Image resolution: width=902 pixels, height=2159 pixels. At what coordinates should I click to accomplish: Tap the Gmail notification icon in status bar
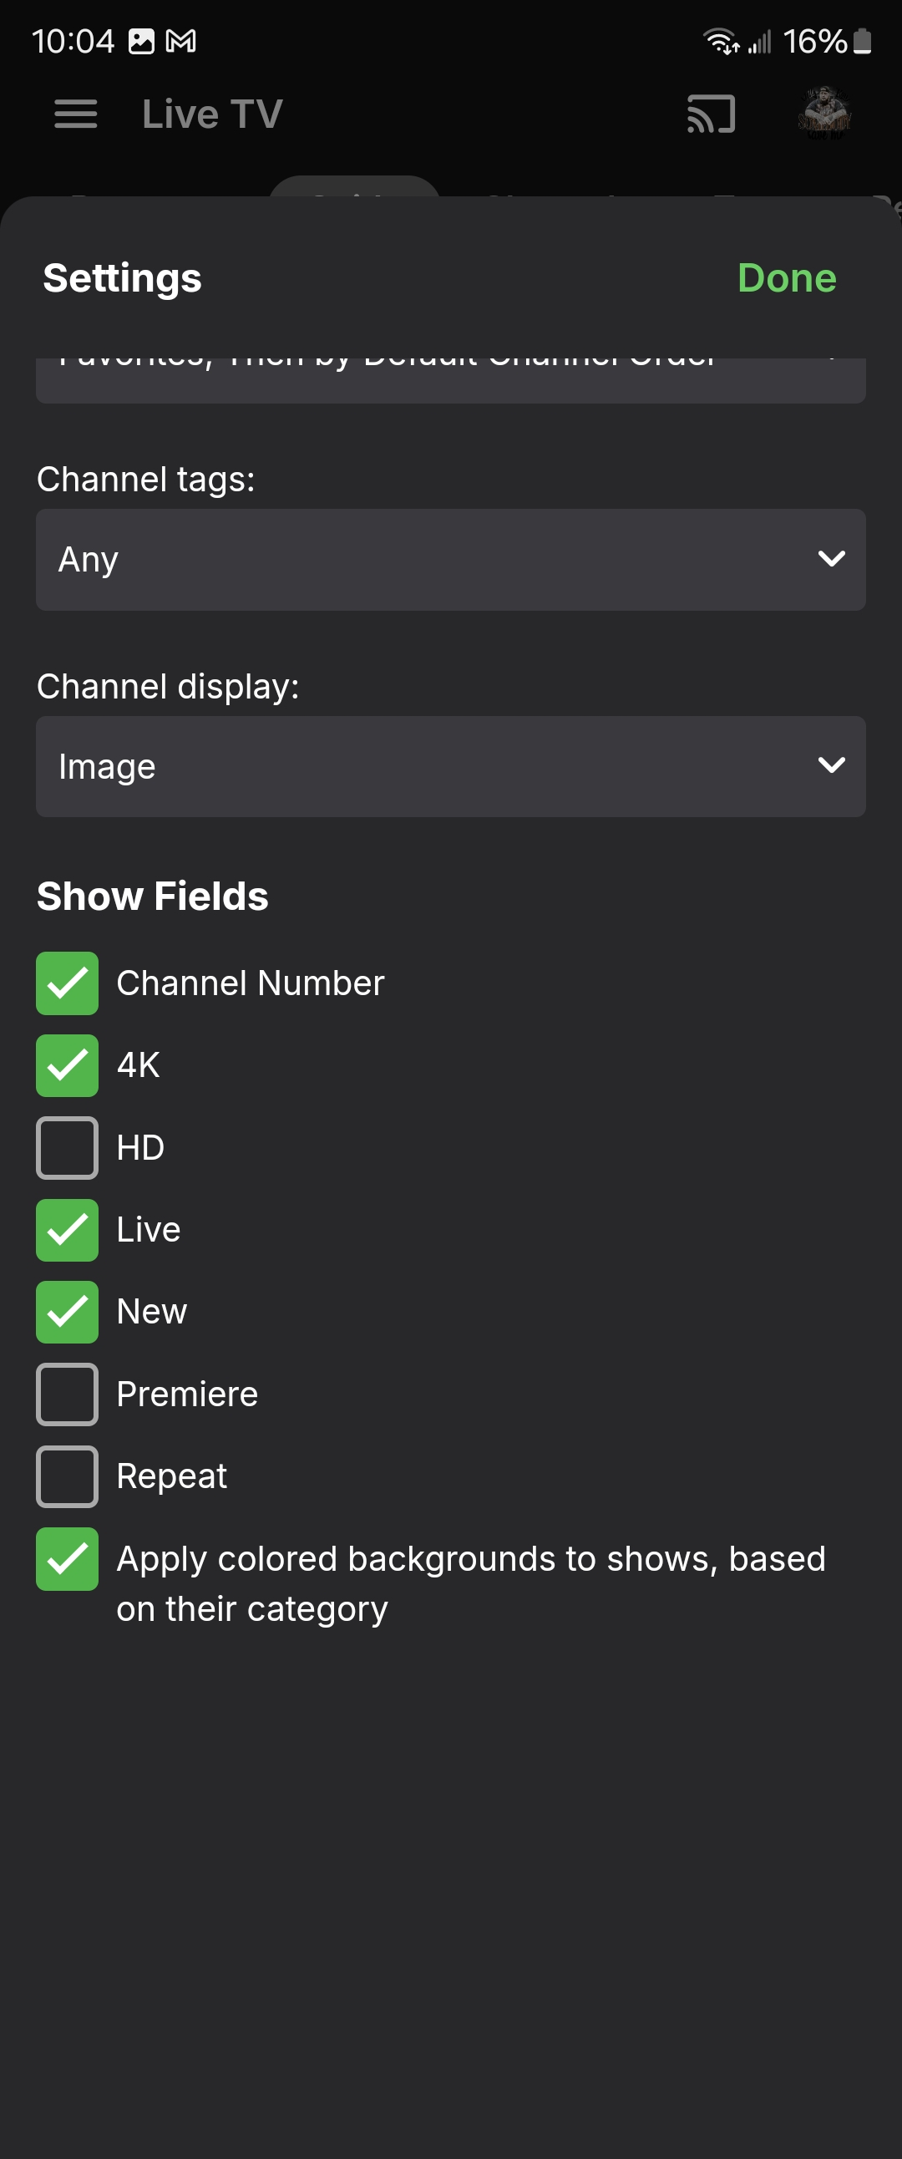pyautogui.click(x=181, y=41)
